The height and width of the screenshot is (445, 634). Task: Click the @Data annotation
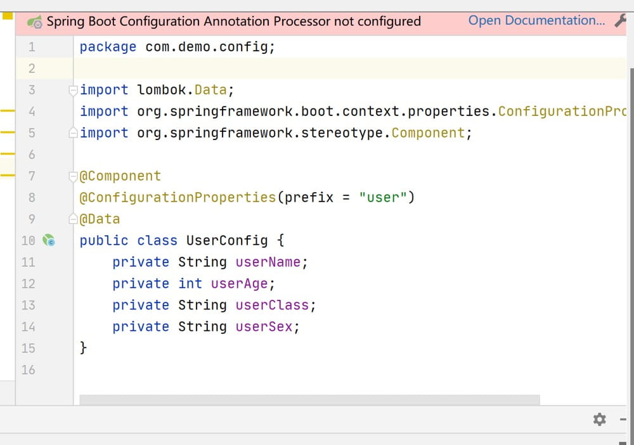pos(100,219)
